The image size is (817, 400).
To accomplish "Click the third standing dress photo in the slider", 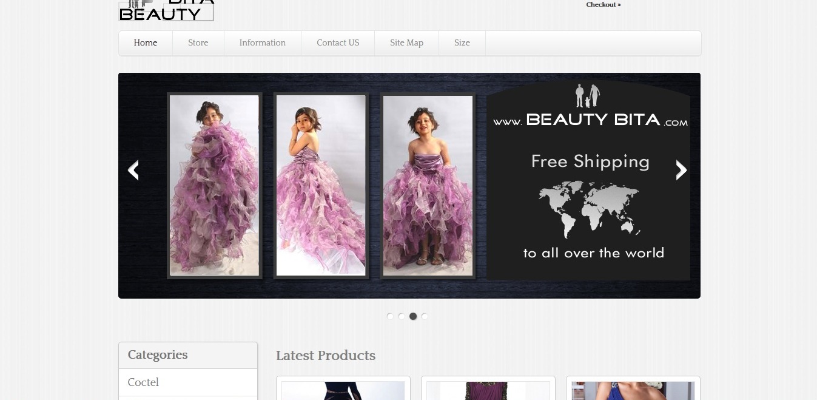I will (428, 186).
